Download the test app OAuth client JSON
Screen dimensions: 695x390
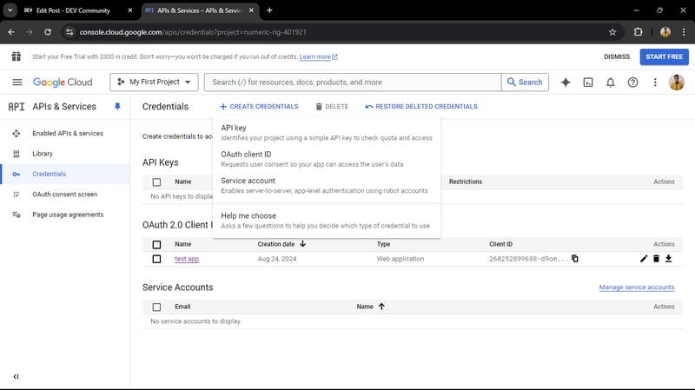point(668,258)
